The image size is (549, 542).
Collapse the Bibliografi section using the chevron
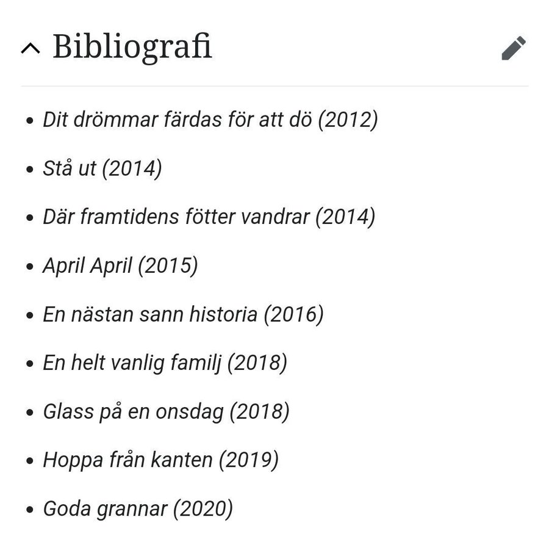[x=30, y=49]
